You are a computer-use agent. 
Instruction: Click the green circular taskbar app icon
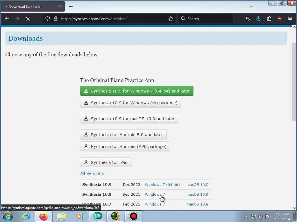[x=98, y=216]
